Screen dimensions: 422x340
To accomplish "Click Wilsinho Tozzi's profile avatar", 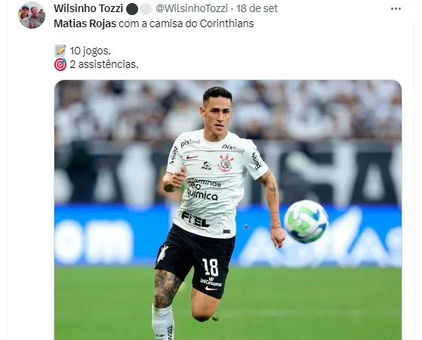I will click(x=32, y=15).
